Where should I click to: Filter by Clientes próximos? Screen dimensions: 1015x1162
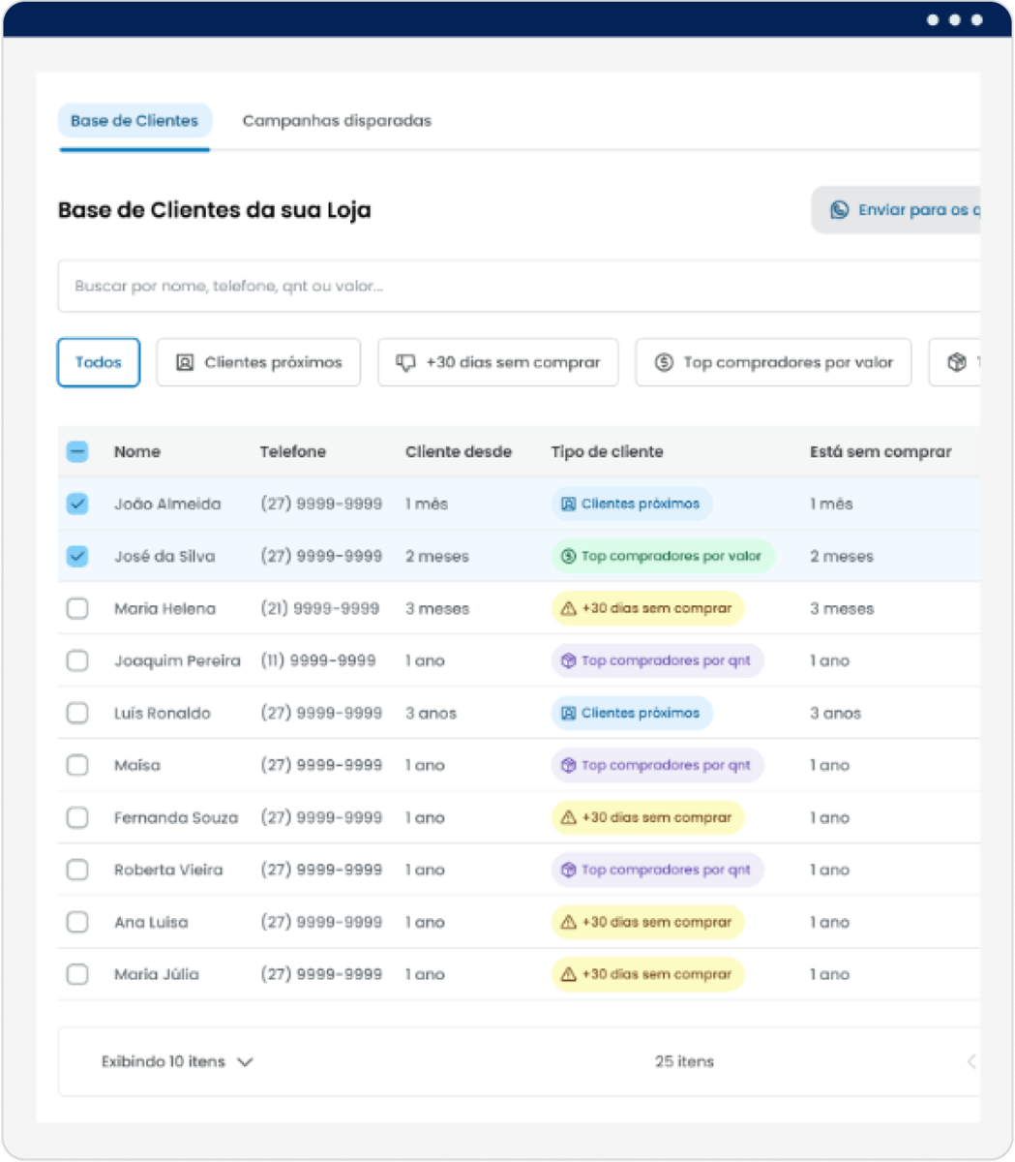click(258, 362)
